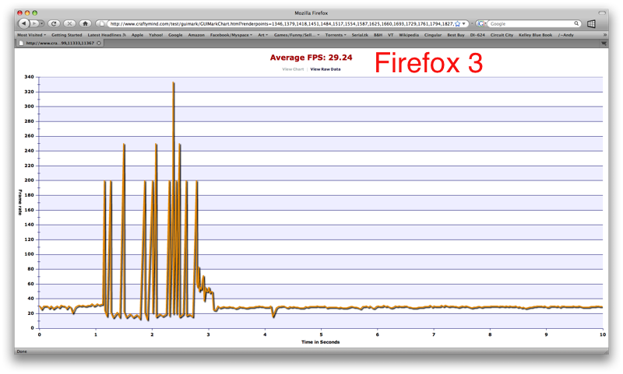This screenshot has width=623, height=374.
Task: Click the Average FPS: 29.24 heading
Action: pos(311,58)
